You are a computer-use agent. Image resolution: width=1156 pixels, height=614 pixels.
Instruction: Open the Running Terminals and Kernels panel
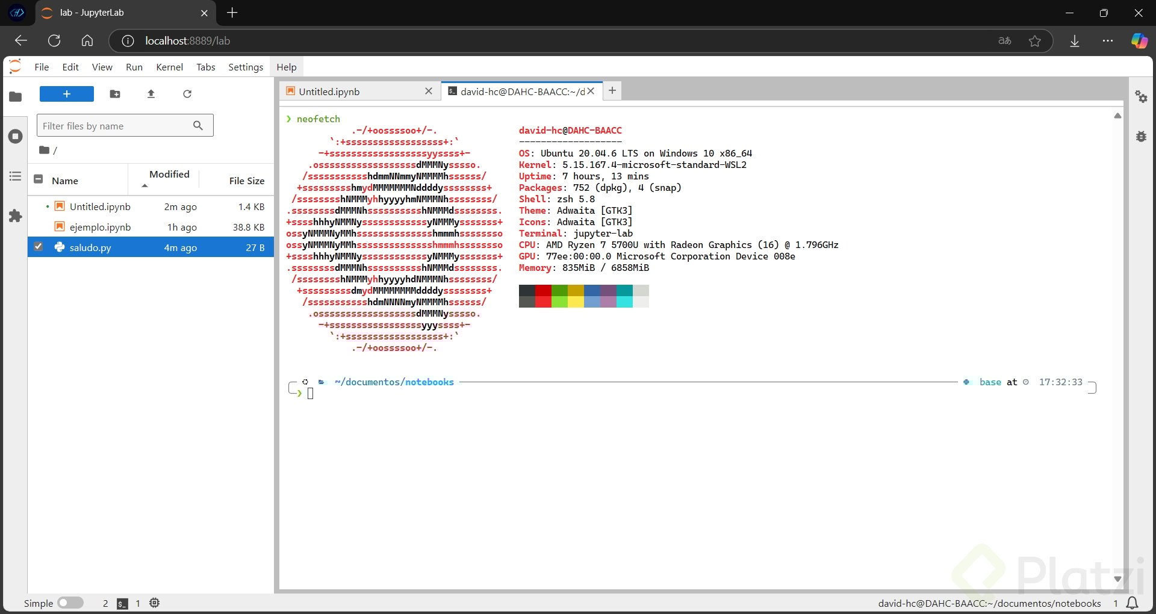click(x=16, y=137)
